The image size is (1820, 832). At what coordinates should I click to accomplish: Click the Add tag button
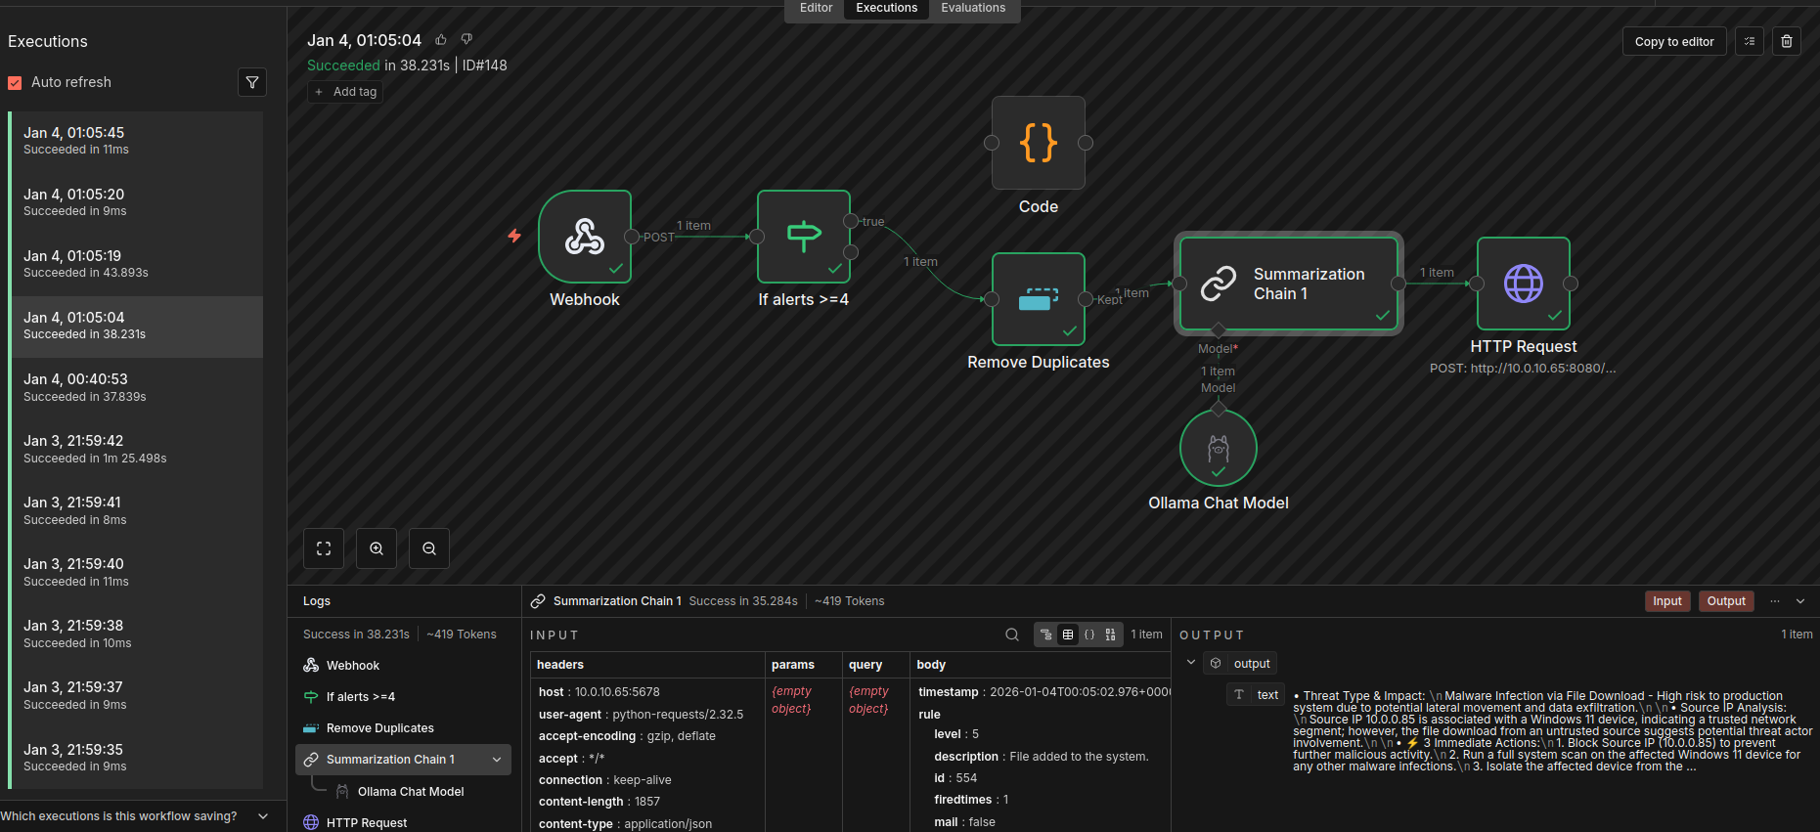345,92
